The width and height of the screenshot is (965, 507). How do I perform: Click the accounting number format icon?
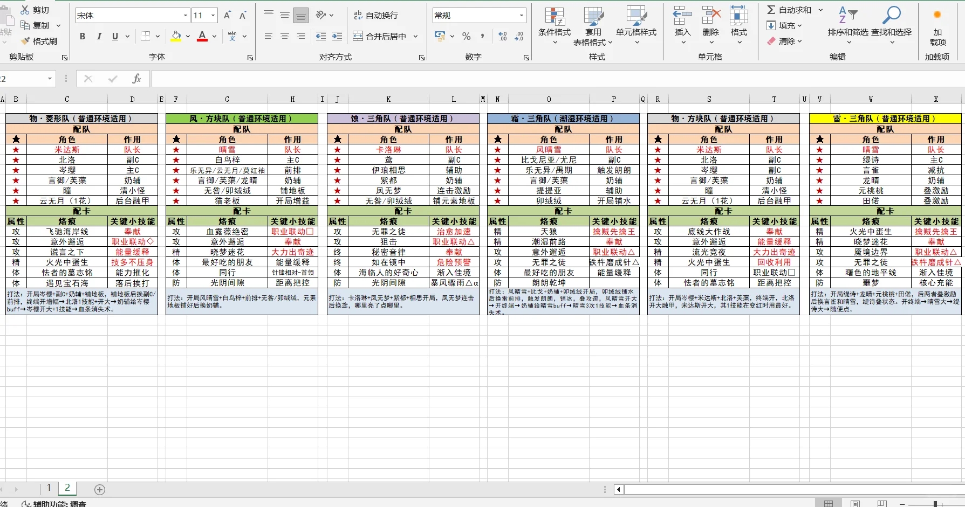click(440, 36)
